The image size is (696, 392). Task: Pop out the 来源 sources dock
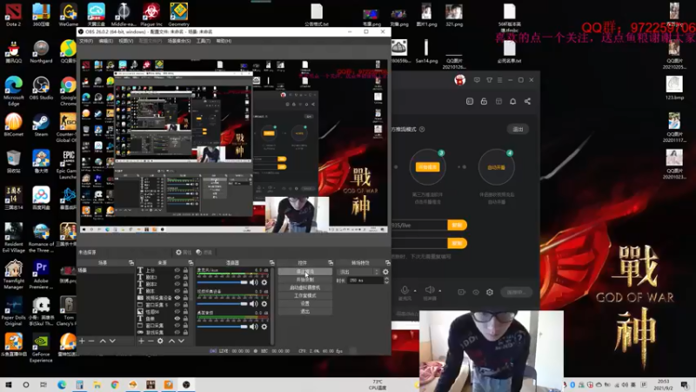click(x=191, y=263)
